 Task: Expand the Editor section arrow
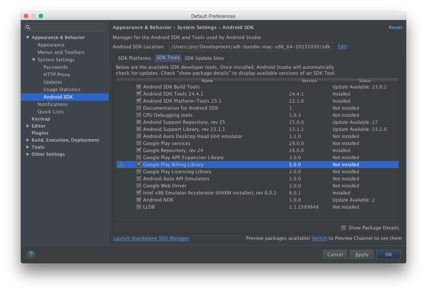28,126
